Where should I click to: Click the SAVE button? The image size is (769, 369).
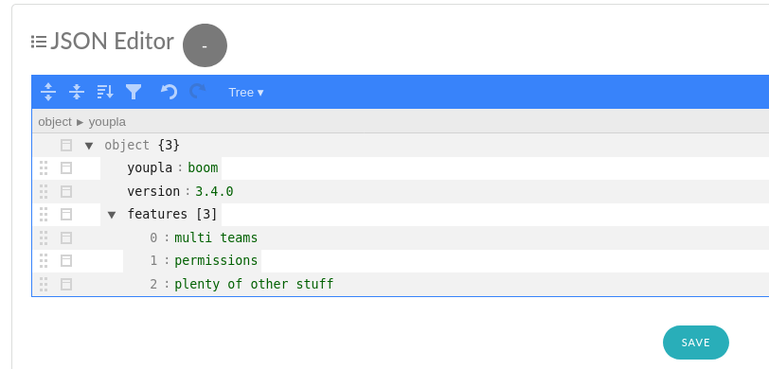pyautogui.click(x=696, y=343)
